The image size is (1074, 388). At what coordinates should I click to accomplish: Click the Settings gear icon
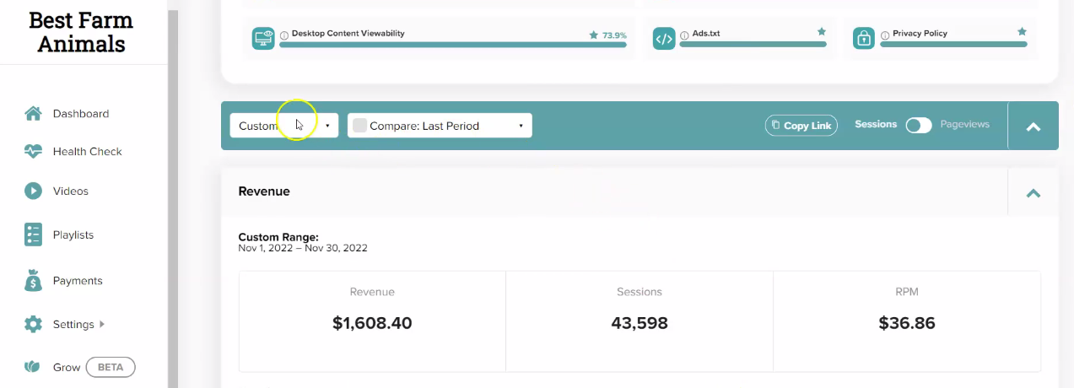click(x=33, y=324)
